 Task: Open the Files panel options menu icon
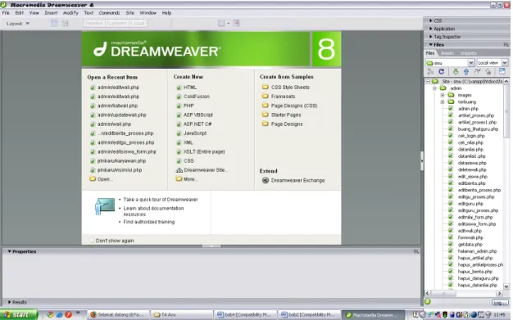(506, 45)
